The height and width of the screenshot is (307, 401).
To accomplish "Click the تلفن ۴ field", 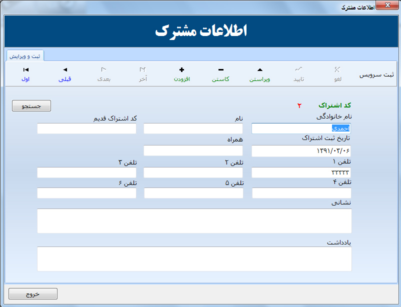I will (301, 193).
